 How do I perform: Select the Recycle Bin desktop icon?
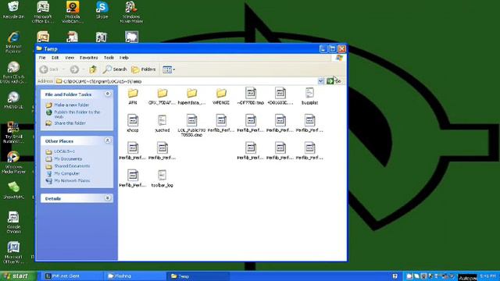13,10
